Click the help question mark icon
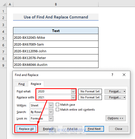Viewport: 135px width, 139px height. 112,75
